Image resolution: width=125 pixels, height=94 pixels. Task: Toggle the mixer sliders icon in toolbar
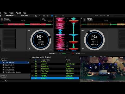coord(48,16)
